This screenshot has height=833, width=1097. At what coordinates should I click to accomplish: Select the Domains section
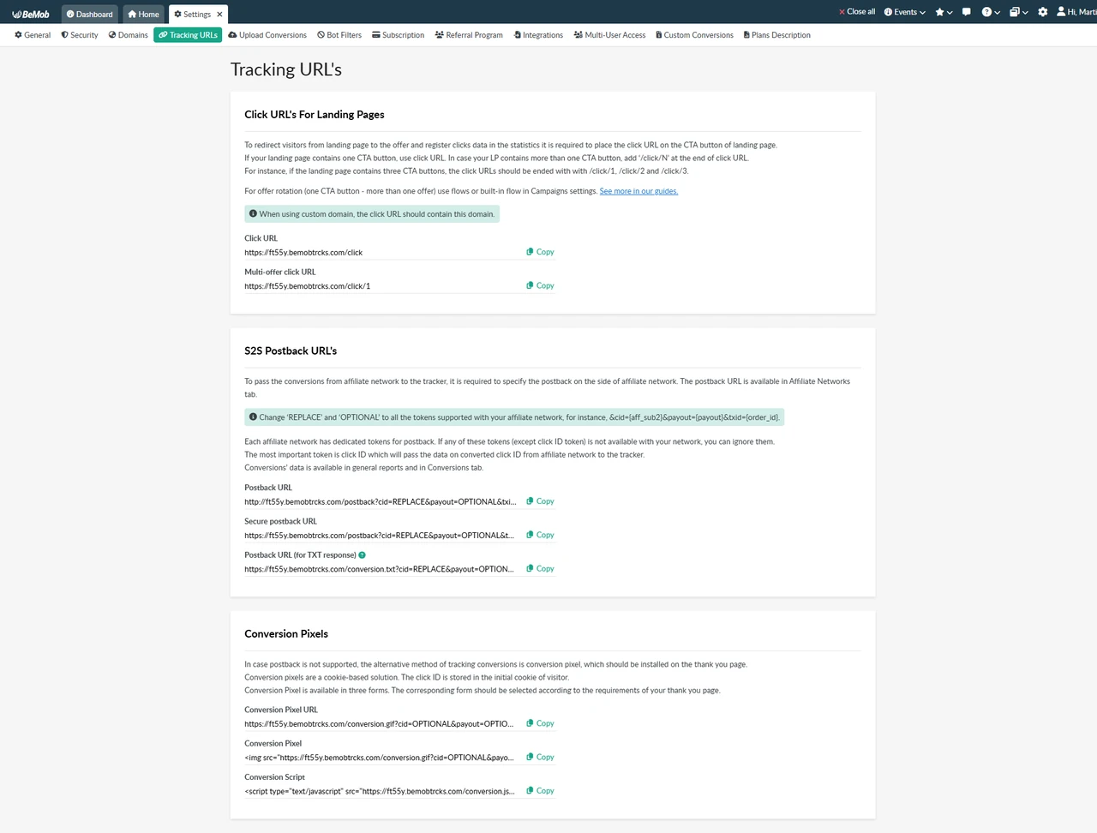pyautogui.click(x=129, y=35)
